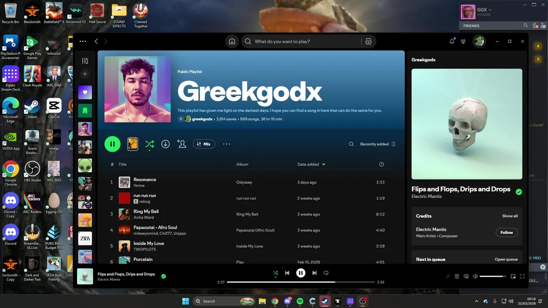This screenshot has width=548, height=308.
Task: Open the Papaoutai (Afro Soul) album link
Action: [255, 230]
